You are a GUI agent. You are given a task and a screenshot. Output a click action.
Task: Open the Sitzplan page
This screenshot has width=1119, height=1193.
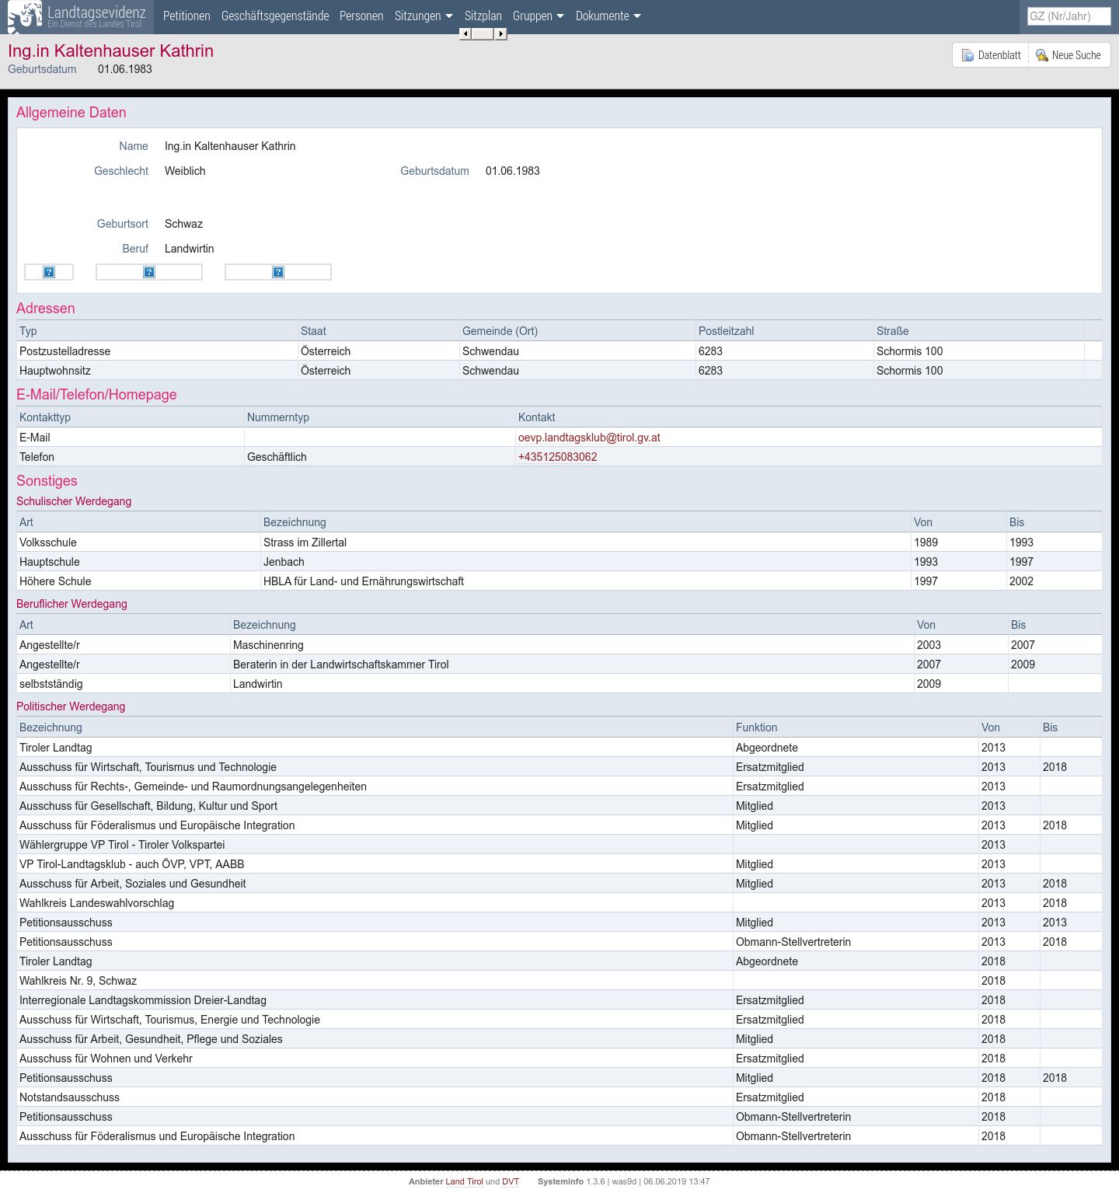(483, 16)
